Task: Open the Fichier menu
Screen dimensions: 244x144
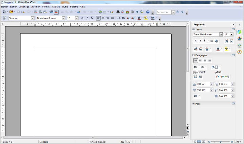Action: coord(4,7)
